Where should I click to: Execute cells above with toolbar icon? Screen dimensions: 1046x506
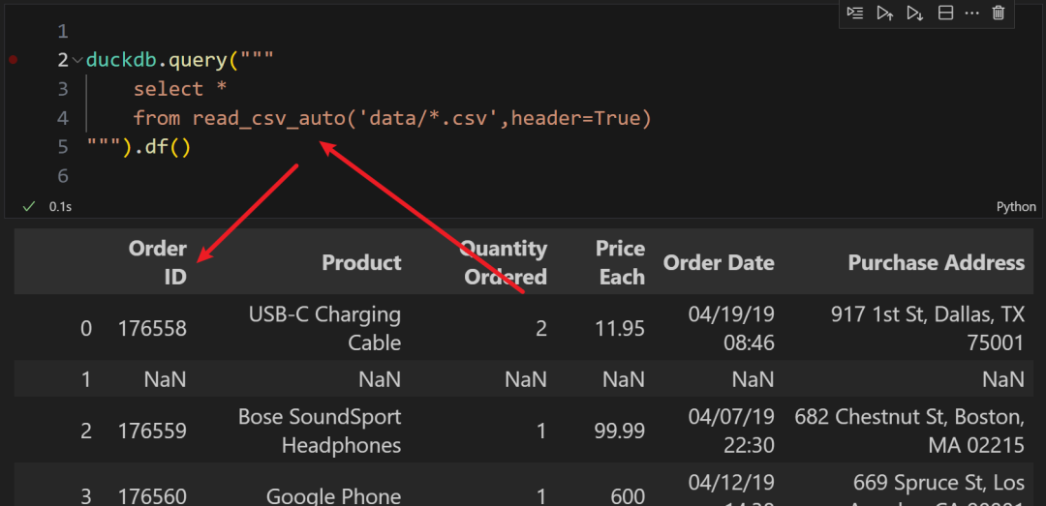click(884, 13)
